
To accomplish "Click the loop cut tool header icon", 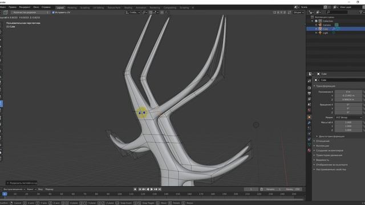I will pos(6,13).
